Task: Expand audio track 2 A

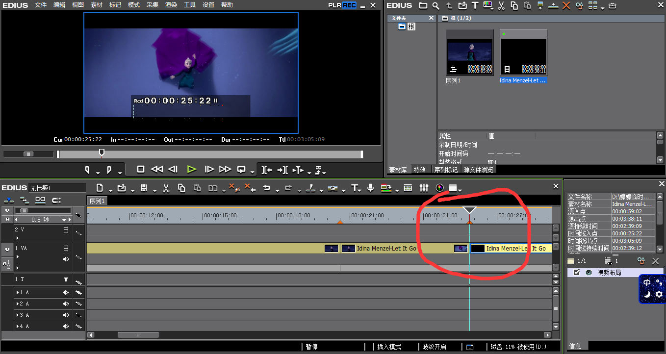Action: pos(17,303)
